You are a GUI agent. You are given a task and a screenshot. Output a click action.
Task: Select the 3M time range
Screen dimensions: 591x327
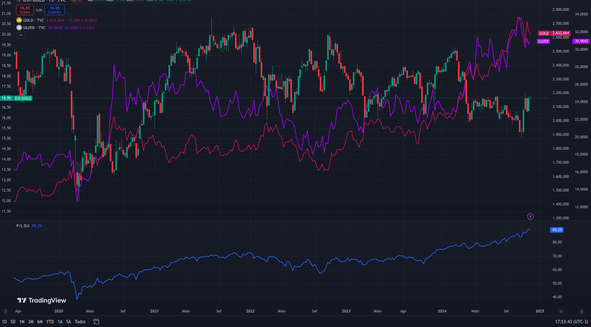coord(31,322)
